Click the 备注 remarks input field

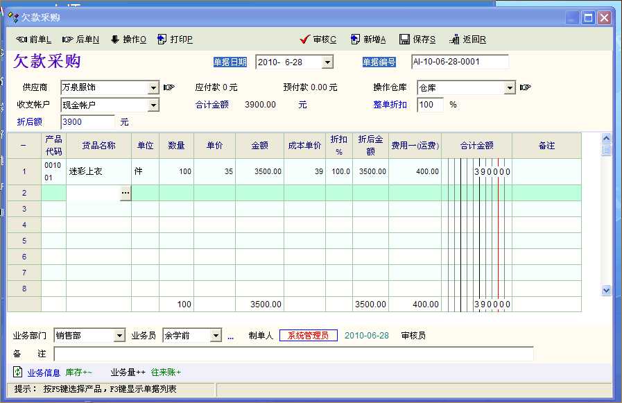(x=293, y=354)
